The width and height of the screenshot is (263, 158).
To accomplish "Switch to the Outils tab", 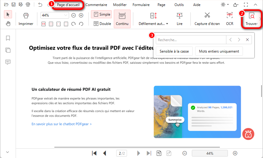I will [179, 5].
